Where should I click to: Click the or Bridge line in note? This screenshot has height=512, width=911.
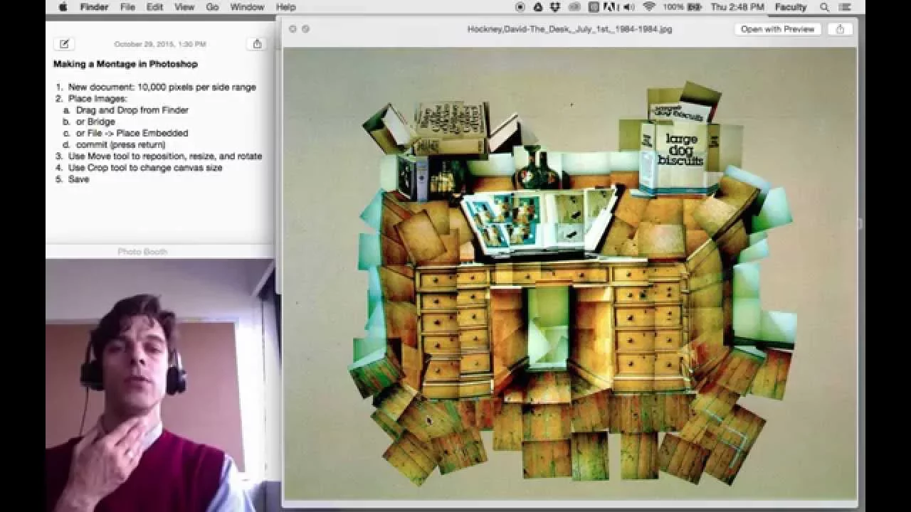(95, 122)
